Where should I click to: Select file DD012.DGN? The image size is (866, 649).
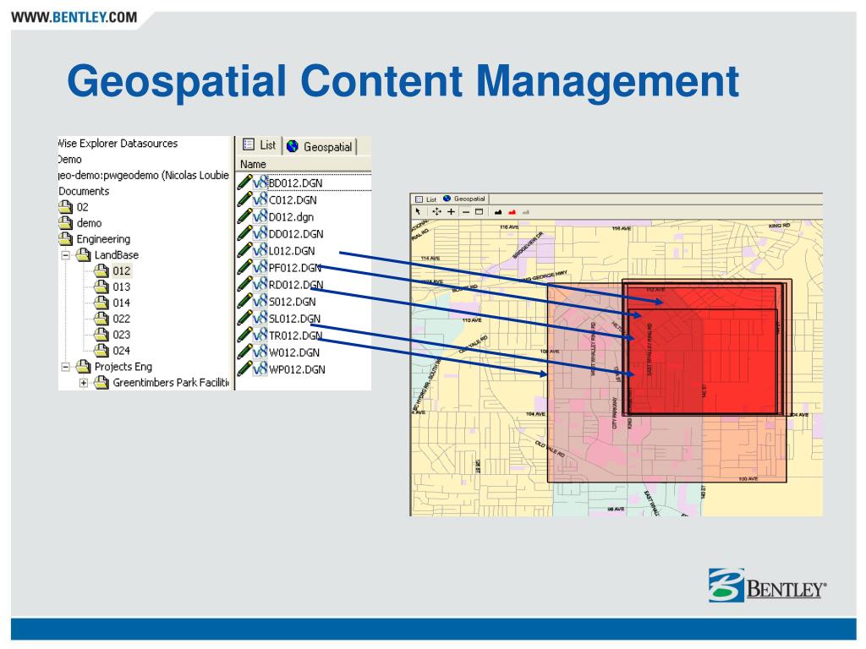click(296, 234)
